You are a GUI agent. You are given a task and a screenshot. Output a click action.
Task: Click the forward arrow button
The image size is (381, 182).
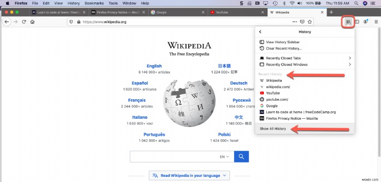pyautogui.click(x=16, y=22)
